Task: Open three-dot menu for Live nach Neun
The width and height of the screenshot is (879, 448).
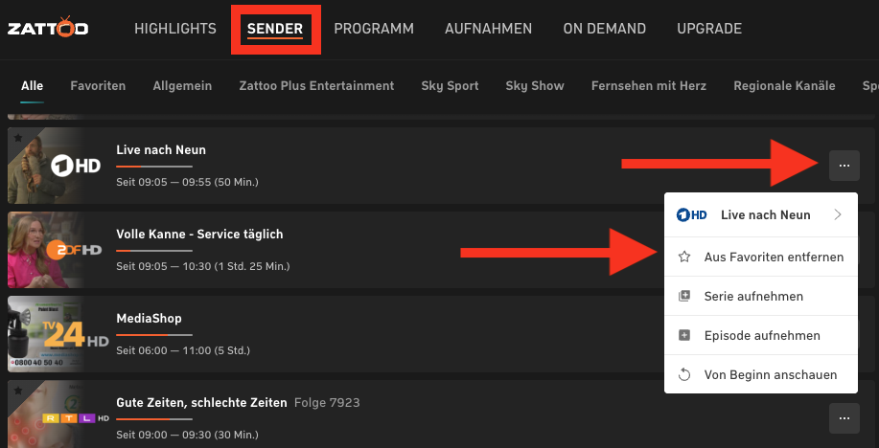Action: pos(844,166)
